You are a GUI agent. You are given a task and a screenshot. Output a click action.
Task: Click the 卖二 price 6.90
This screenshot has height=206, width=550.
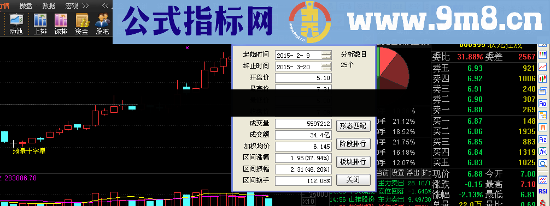pyautogui.click(x=475, y=99)
